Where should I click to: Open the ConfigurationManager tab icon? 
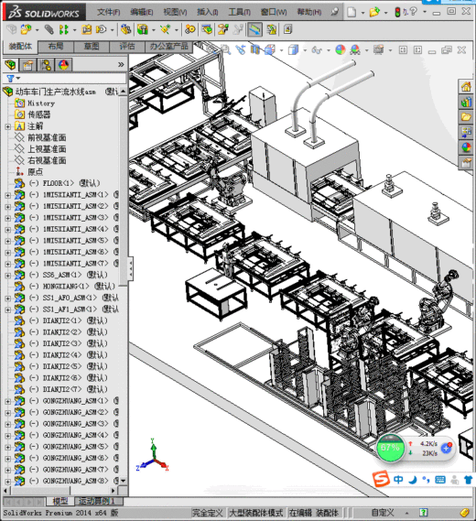(46, 65)
